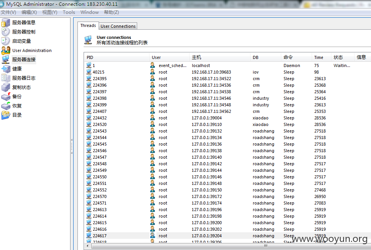This screenshot has width=371, height=250.
Task: Click the MySQL Administrator title bar icon
Action: [x=2, y=4]
